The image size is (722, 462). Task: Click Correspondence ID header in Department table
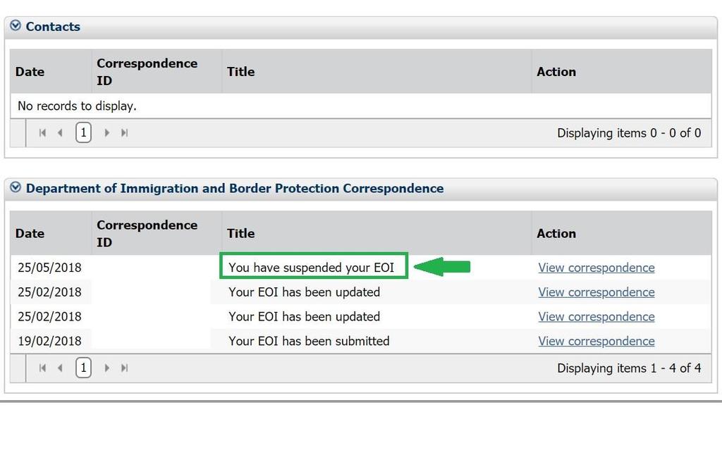tap(147, 233)
